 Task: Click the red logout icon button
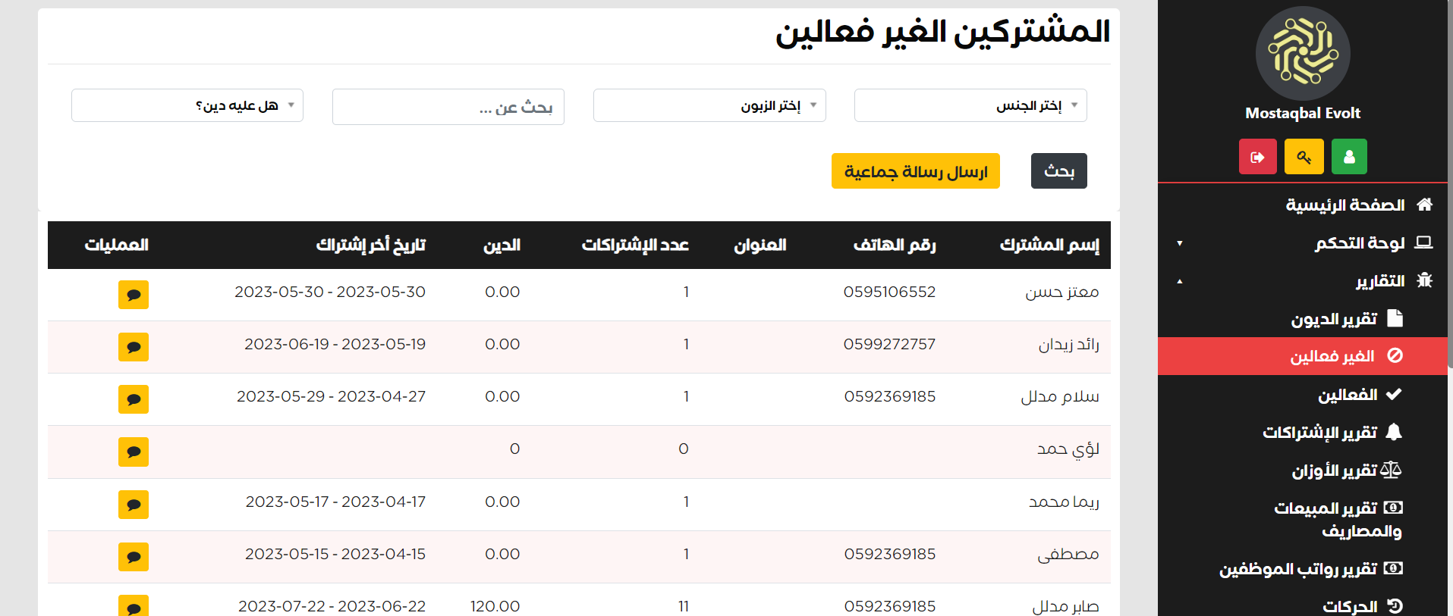[x=1257, y=157]
